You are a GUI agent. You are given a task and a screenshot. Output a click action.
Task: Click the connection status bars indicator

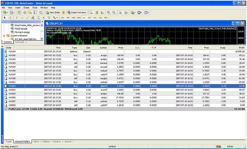pyautogui.click(x=219, y=147)
